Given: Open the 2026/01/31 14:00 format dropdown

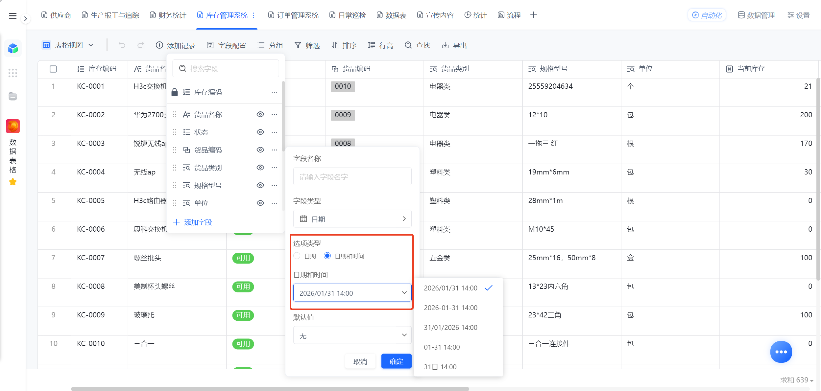Looking at the screenshot, I should coord(352,293).
